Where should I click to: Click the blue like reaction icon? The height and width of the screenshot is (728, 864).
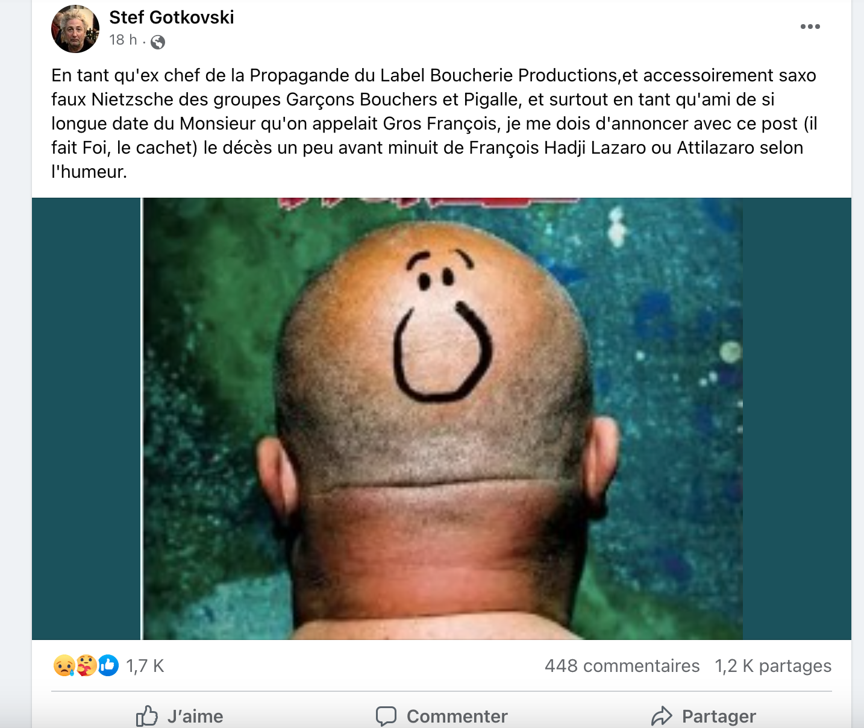108,665
